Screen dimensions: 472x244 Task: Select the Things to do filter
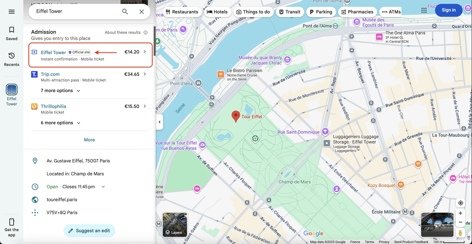click(253, 12)
